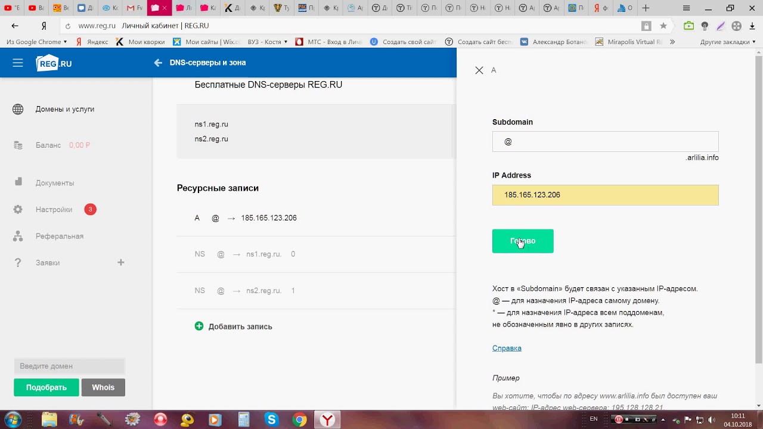Click the Subdomain input field

[605, 142]
